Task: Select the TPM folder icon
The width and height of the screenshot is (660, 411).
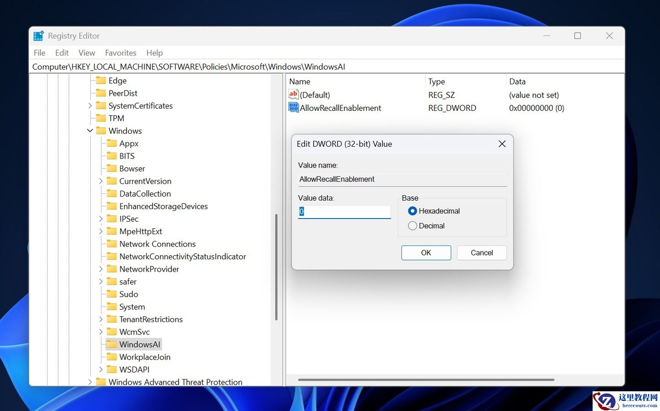Action: (101, 118)
